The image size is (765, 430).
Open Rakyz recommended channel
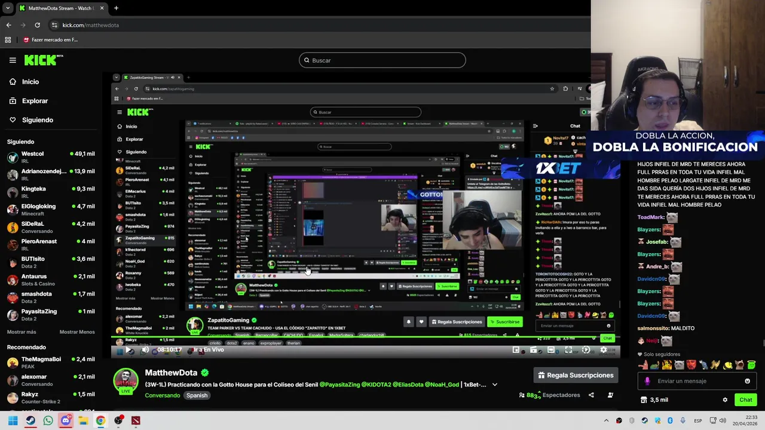(x=51, y=398)
